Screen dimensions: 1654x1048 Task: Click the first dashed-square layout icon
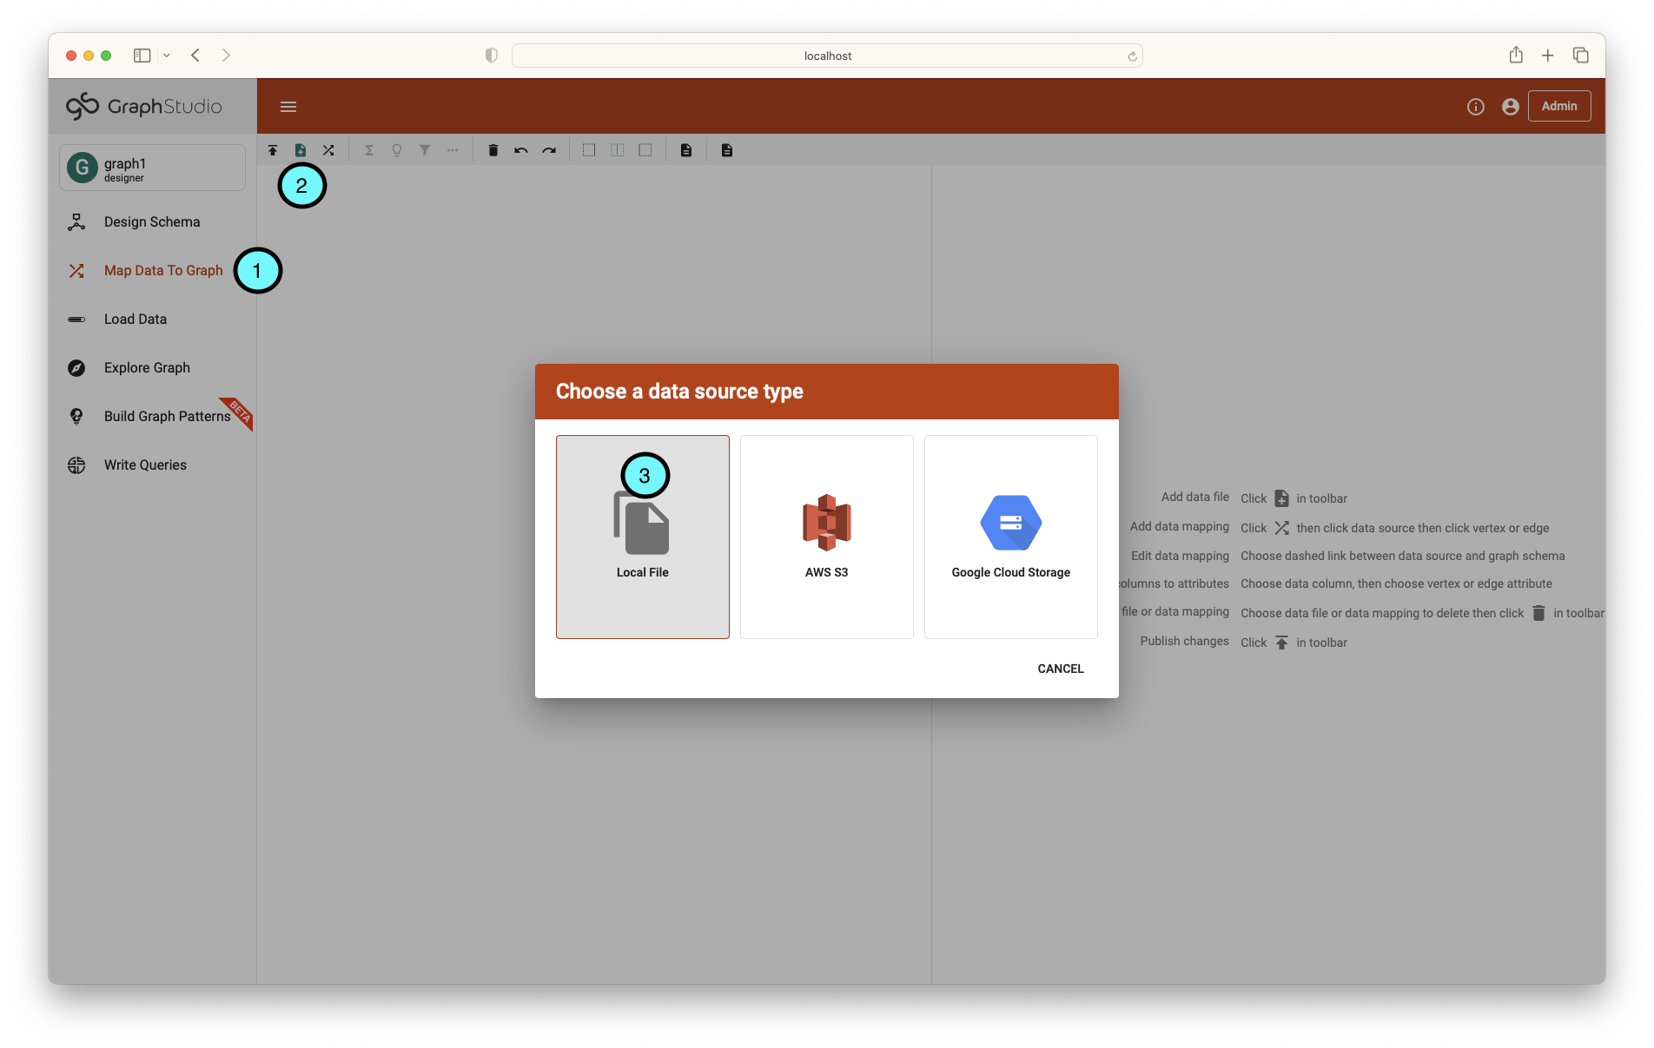[589, 150]
